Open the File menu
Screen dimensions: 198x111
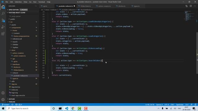click(x=6, y=2)
